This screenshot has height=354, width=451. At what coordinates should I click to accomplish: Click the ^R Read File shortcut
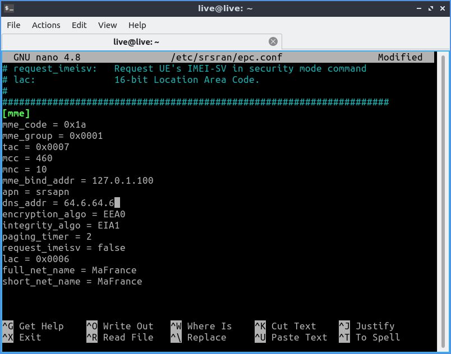(x=120, y=337)
